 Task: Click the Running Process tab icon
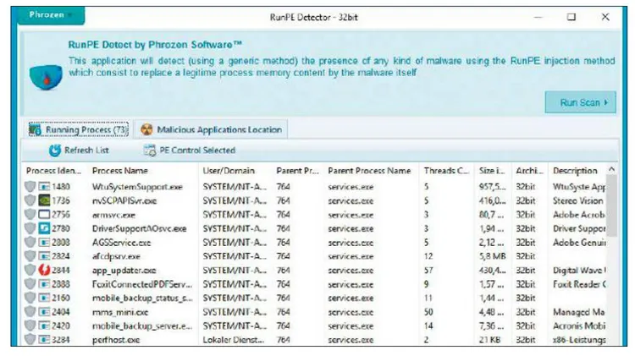point(36,130)
